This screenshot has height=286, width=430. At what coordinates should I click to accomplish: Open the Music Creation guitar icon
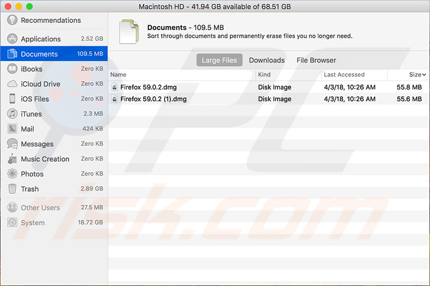(12, 159)
